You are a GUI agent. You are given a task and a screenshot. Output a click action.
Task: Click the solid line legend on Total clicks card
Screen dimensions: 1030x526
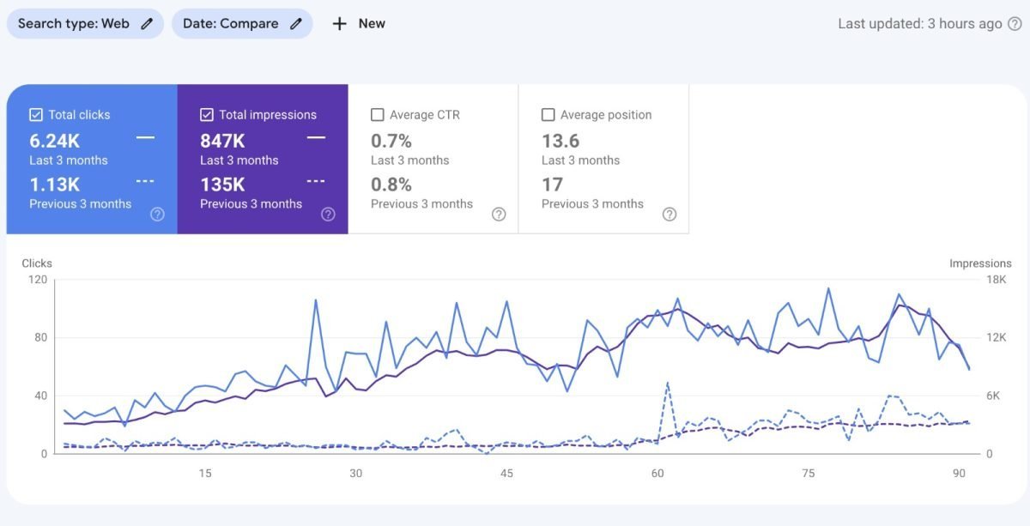[x=144, y=137]
